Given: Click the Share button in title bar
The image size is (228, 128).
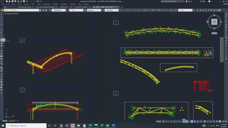Looking at the screenshot, I should pyautogui.click(x=40, y=1).
